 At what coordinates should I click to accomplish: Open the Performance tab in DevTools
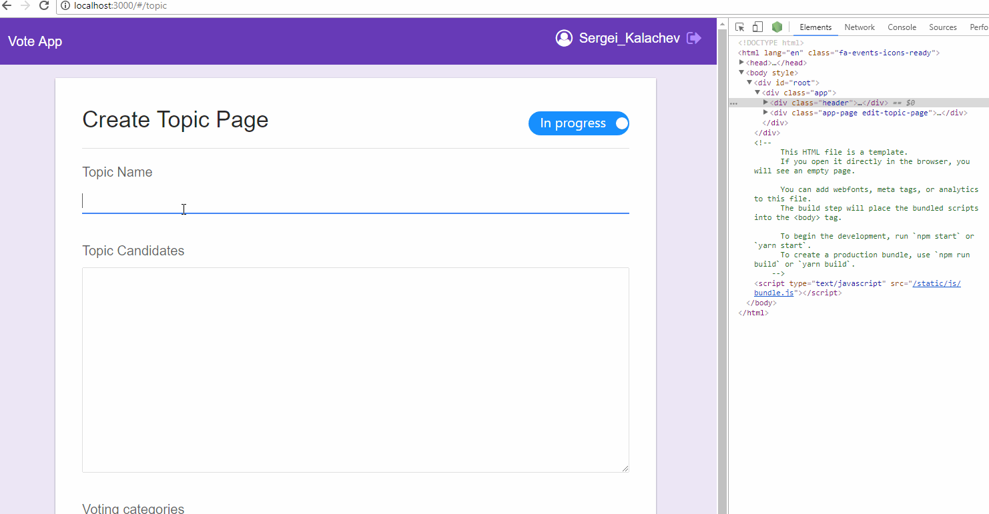click(x=978, y=27)
